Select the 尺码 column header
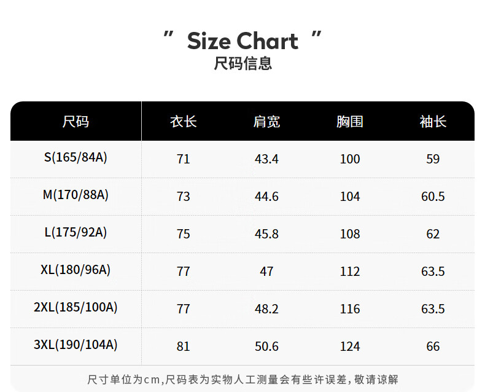Image resolution: width=485 pixels, height=392 pixels. [76, 122]
